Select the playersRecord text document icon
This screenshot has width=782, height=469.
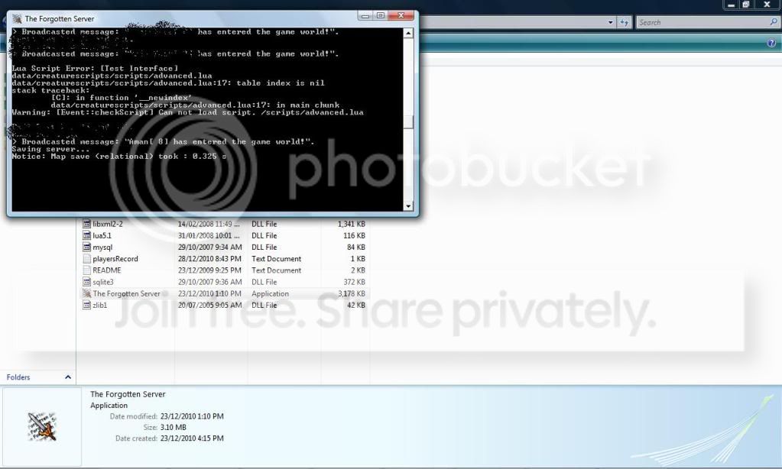tap(86, 259)
